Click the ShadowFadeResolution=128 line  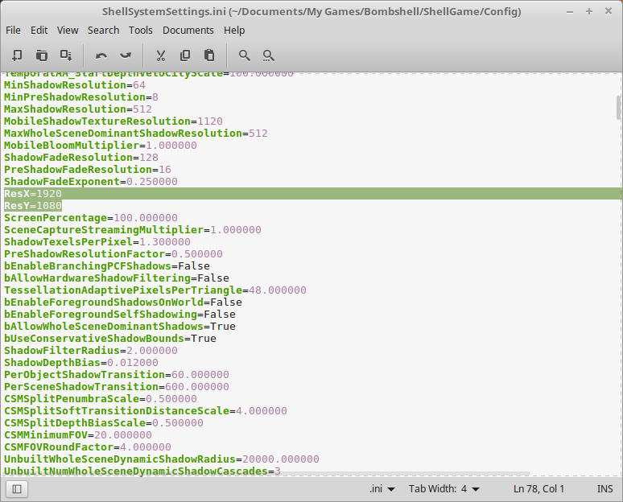[x=81, y=158]
